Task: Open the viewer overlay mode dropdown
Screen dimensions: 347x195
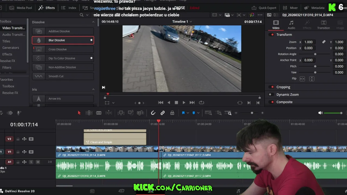Action: pyautogui.click(x=113, y=103)
